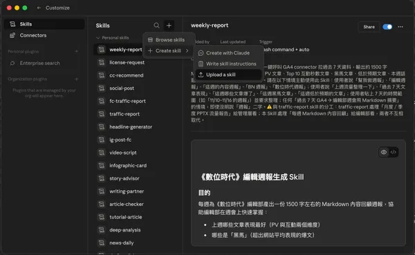Select the story-advisor skill
The height and width of the screenshot is (255, 415).
136,178
